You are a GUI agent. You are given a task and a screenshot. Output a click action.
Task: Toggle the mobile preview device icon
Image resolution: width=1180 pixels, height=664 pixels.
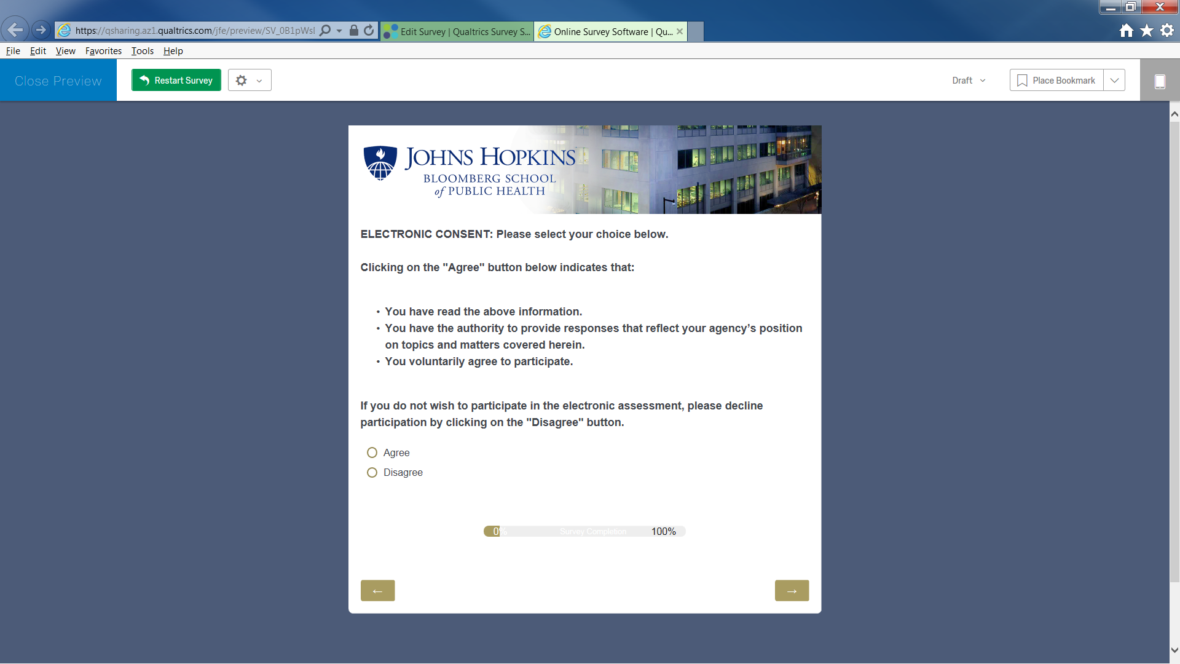tap(1160, 81)
